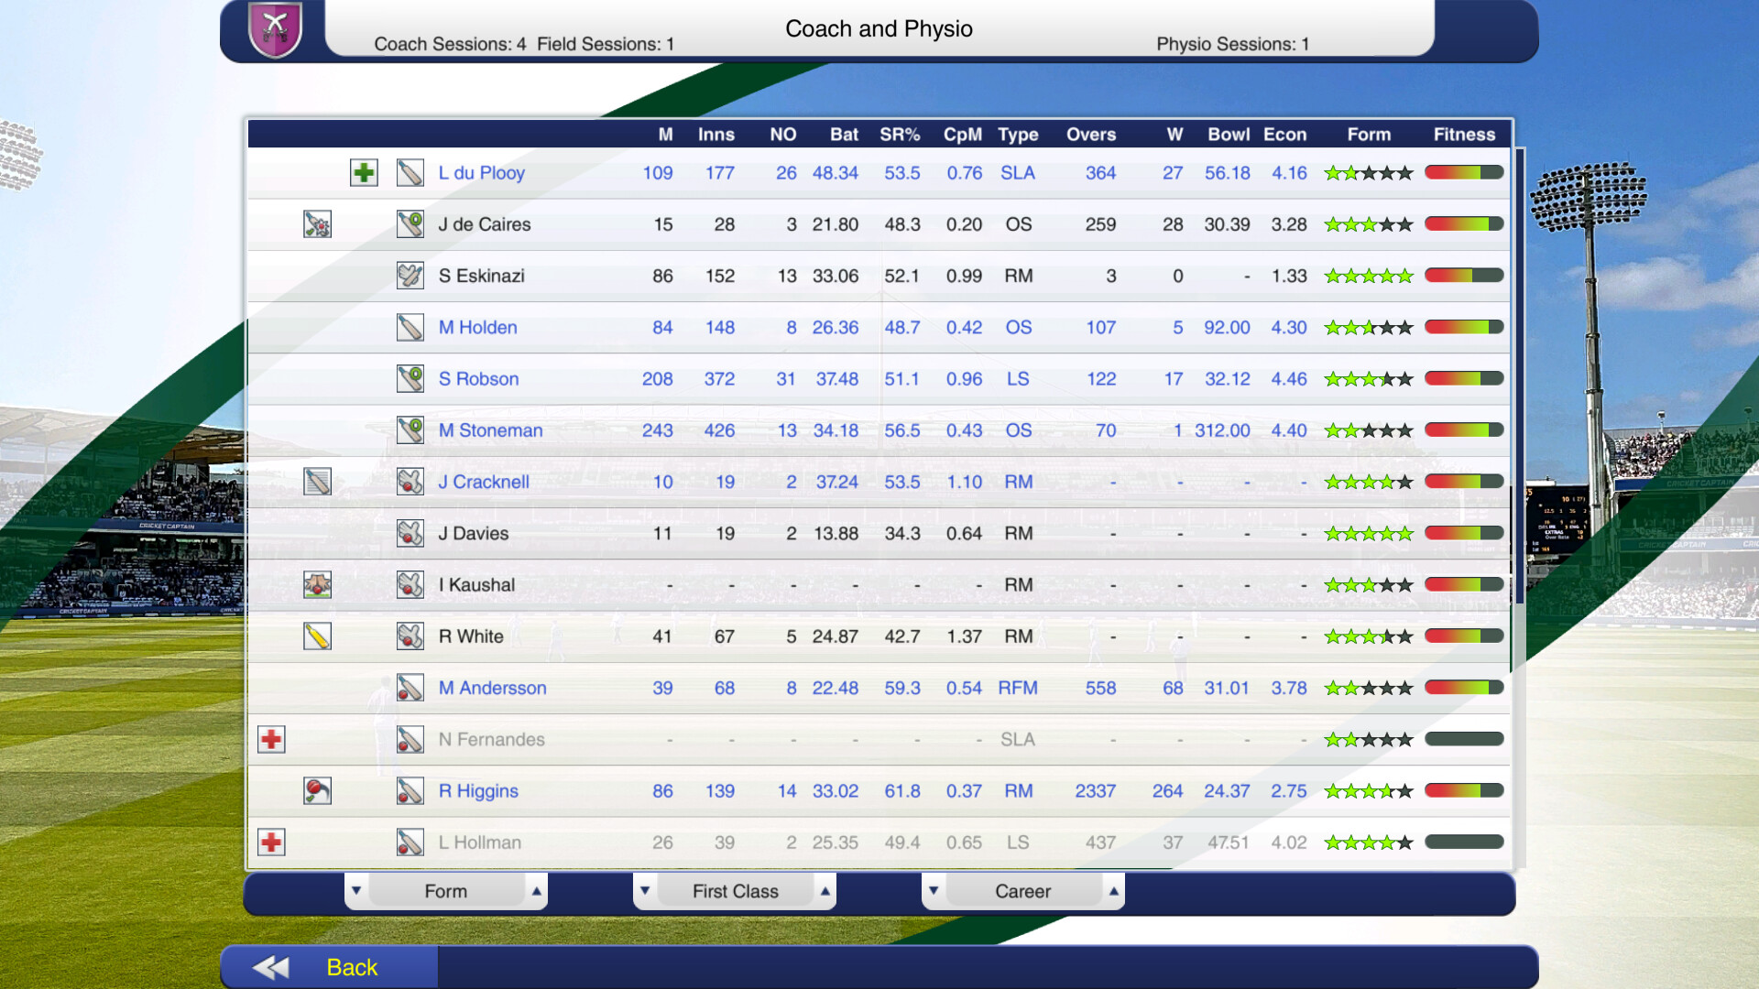Sort table by Fitness column header

(1463, 135)
